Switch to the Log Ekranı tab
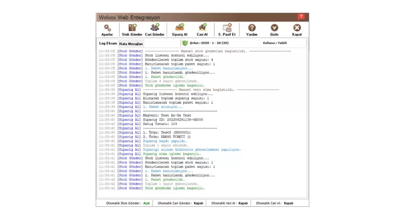The width and height of the screenshot is (405, 220). click(x=108, y=43)
